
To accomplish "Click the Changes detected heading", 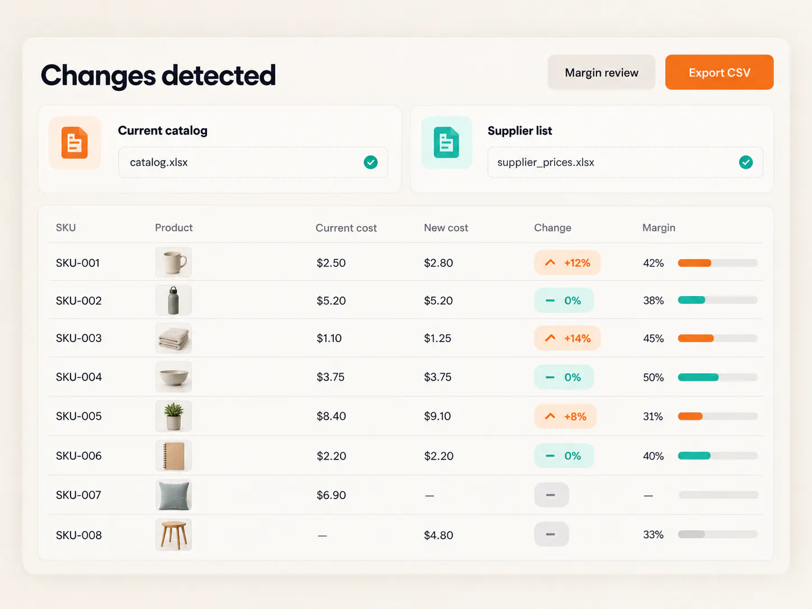I will tap(158, 75).
